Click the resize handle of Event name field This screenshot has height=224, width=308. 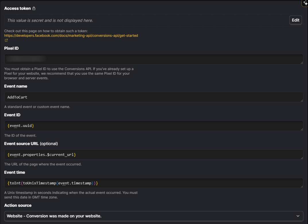[302, 101]
